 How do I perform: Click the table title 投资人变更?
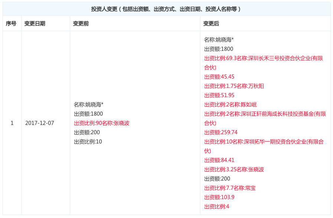pos(166,9)
